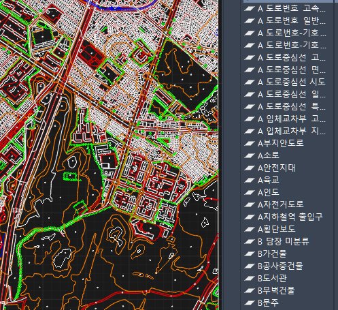338x310 pixels.
Task: Pick the 'A횡단보도' layer name
Action: coord(277,230)
